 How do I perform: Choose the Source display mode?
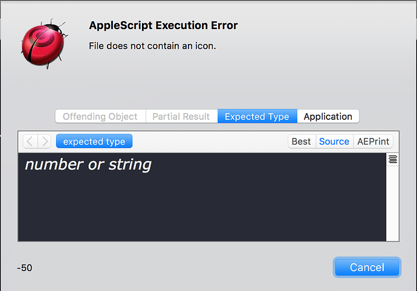tap(334, 142)
